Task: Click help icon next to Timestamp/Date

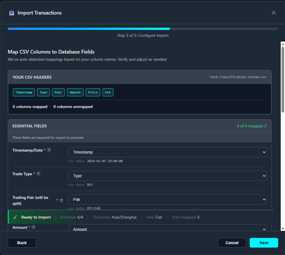Action: [x=49, y=150]
